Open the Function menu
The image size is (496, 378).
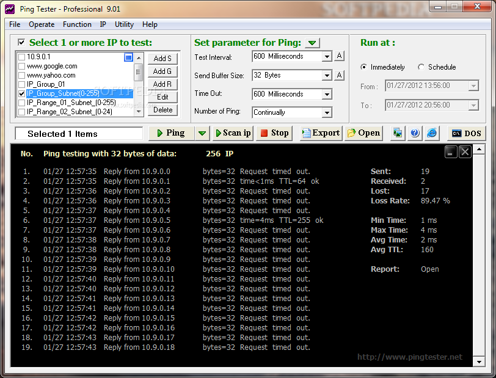click(x=77, y=24)
